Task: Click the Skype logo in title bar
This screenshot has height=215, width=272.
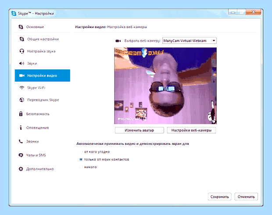Action: pyautogui.click(x=14, y=13)
